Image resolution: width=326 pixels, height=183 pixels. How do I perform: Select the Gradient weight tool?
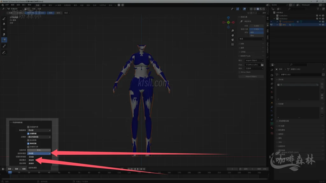tap(4, 40)
